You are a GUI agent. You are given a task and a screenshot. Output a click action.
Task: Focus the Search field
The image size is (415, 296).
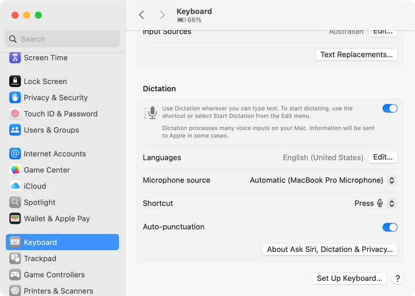coord(62,39)
